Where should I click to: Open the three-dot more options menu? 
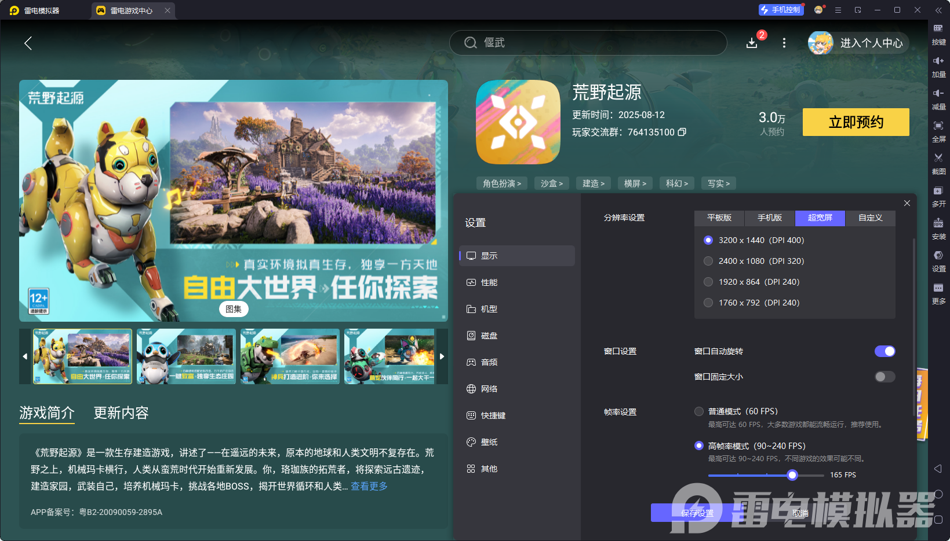pyautogui.click(x=784, y=43)
